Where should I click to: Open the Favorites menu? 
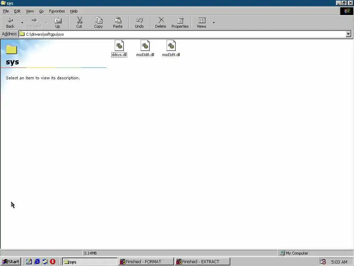(x=57, y=11)
